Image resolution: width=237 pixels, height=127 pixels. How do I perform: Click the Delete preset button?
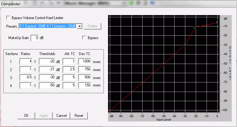click(93, 26)
